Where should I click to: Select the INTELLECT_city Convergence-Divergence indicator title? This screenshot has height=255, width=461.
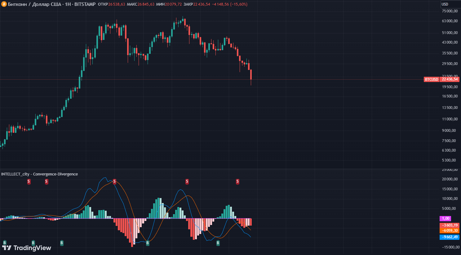[x=39, y=174]
